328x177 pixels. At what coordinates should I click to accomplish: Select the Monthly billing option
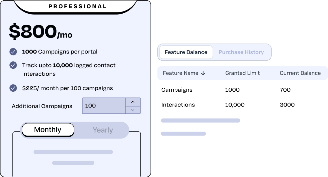47,130
